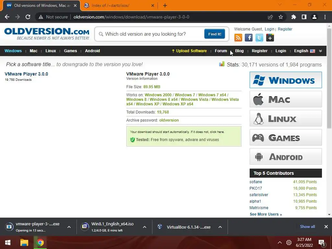Launch File Explorer from the taskbar
This screenshot has width=332, height=249.
click(24, 243)
